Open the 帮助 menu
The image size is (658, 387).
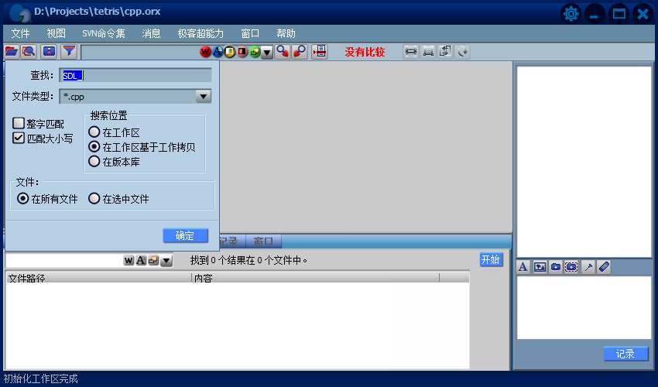(x=286, y=33)
